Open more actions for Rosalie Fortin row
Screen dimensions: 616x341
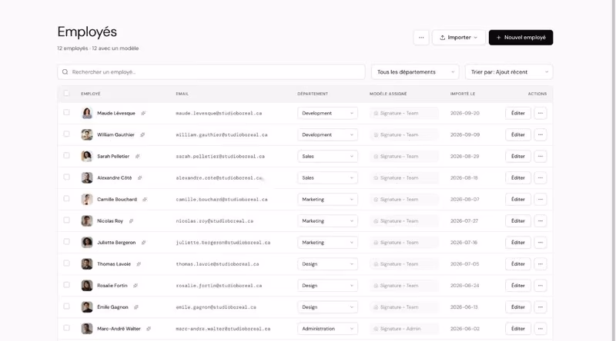tap(541, 286)
